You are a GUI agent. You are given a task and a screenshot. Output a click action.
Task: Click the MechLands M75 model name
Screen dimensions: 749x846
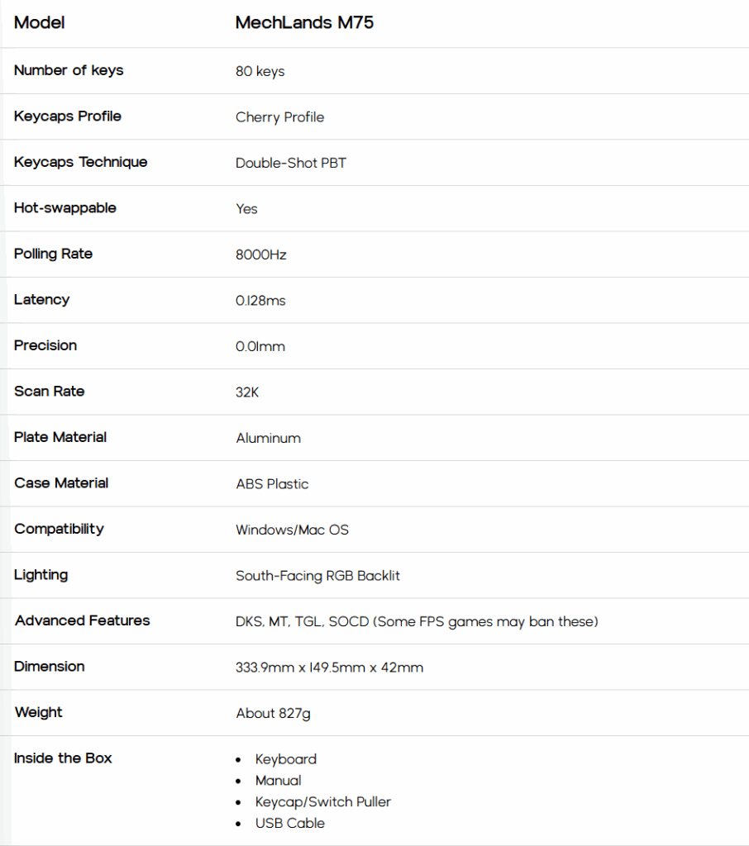(304, 22)
